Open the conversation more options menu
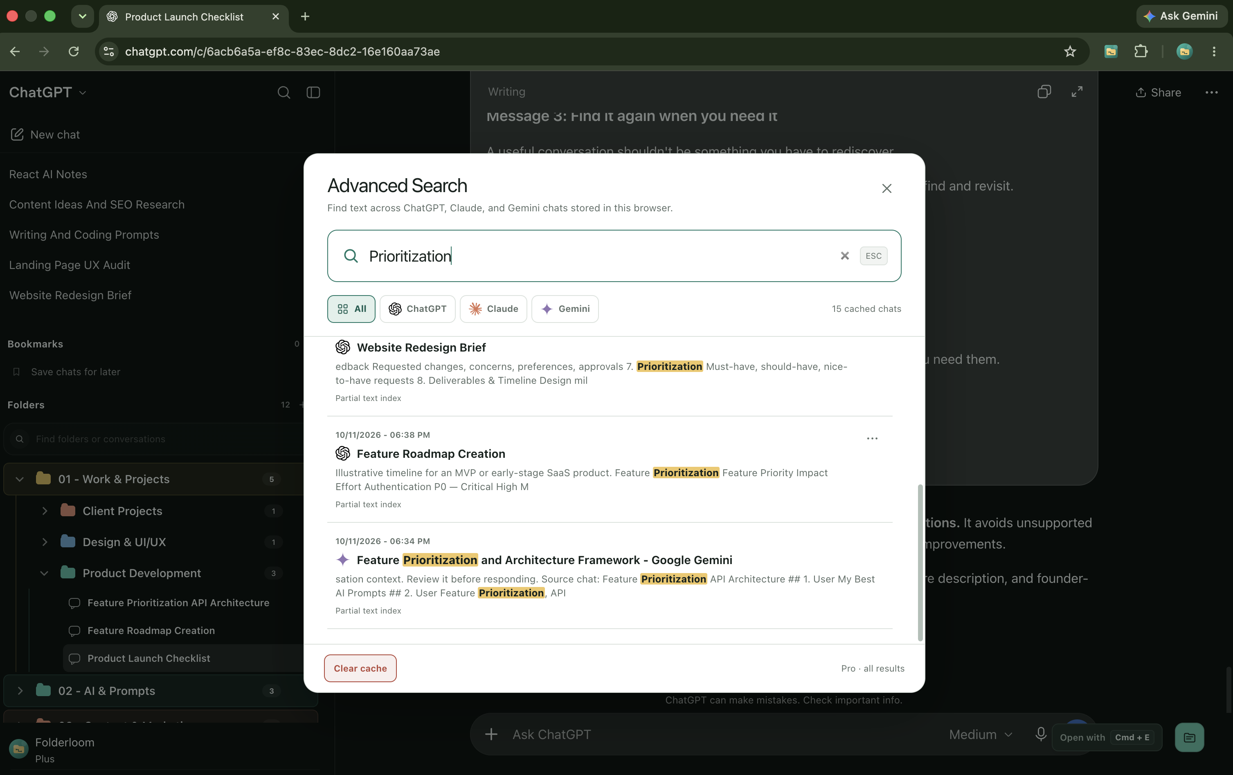 click(x=1211, y=93)
